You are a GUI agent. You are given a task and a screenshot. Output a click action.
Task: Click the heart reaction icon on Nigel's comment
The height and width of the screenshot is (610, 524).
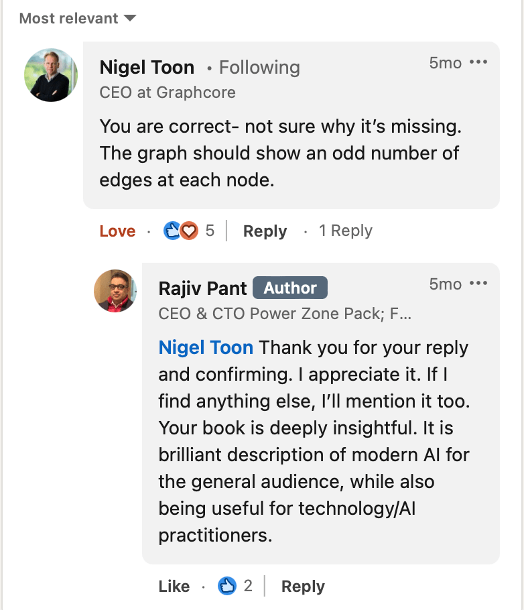coord(190,231)
